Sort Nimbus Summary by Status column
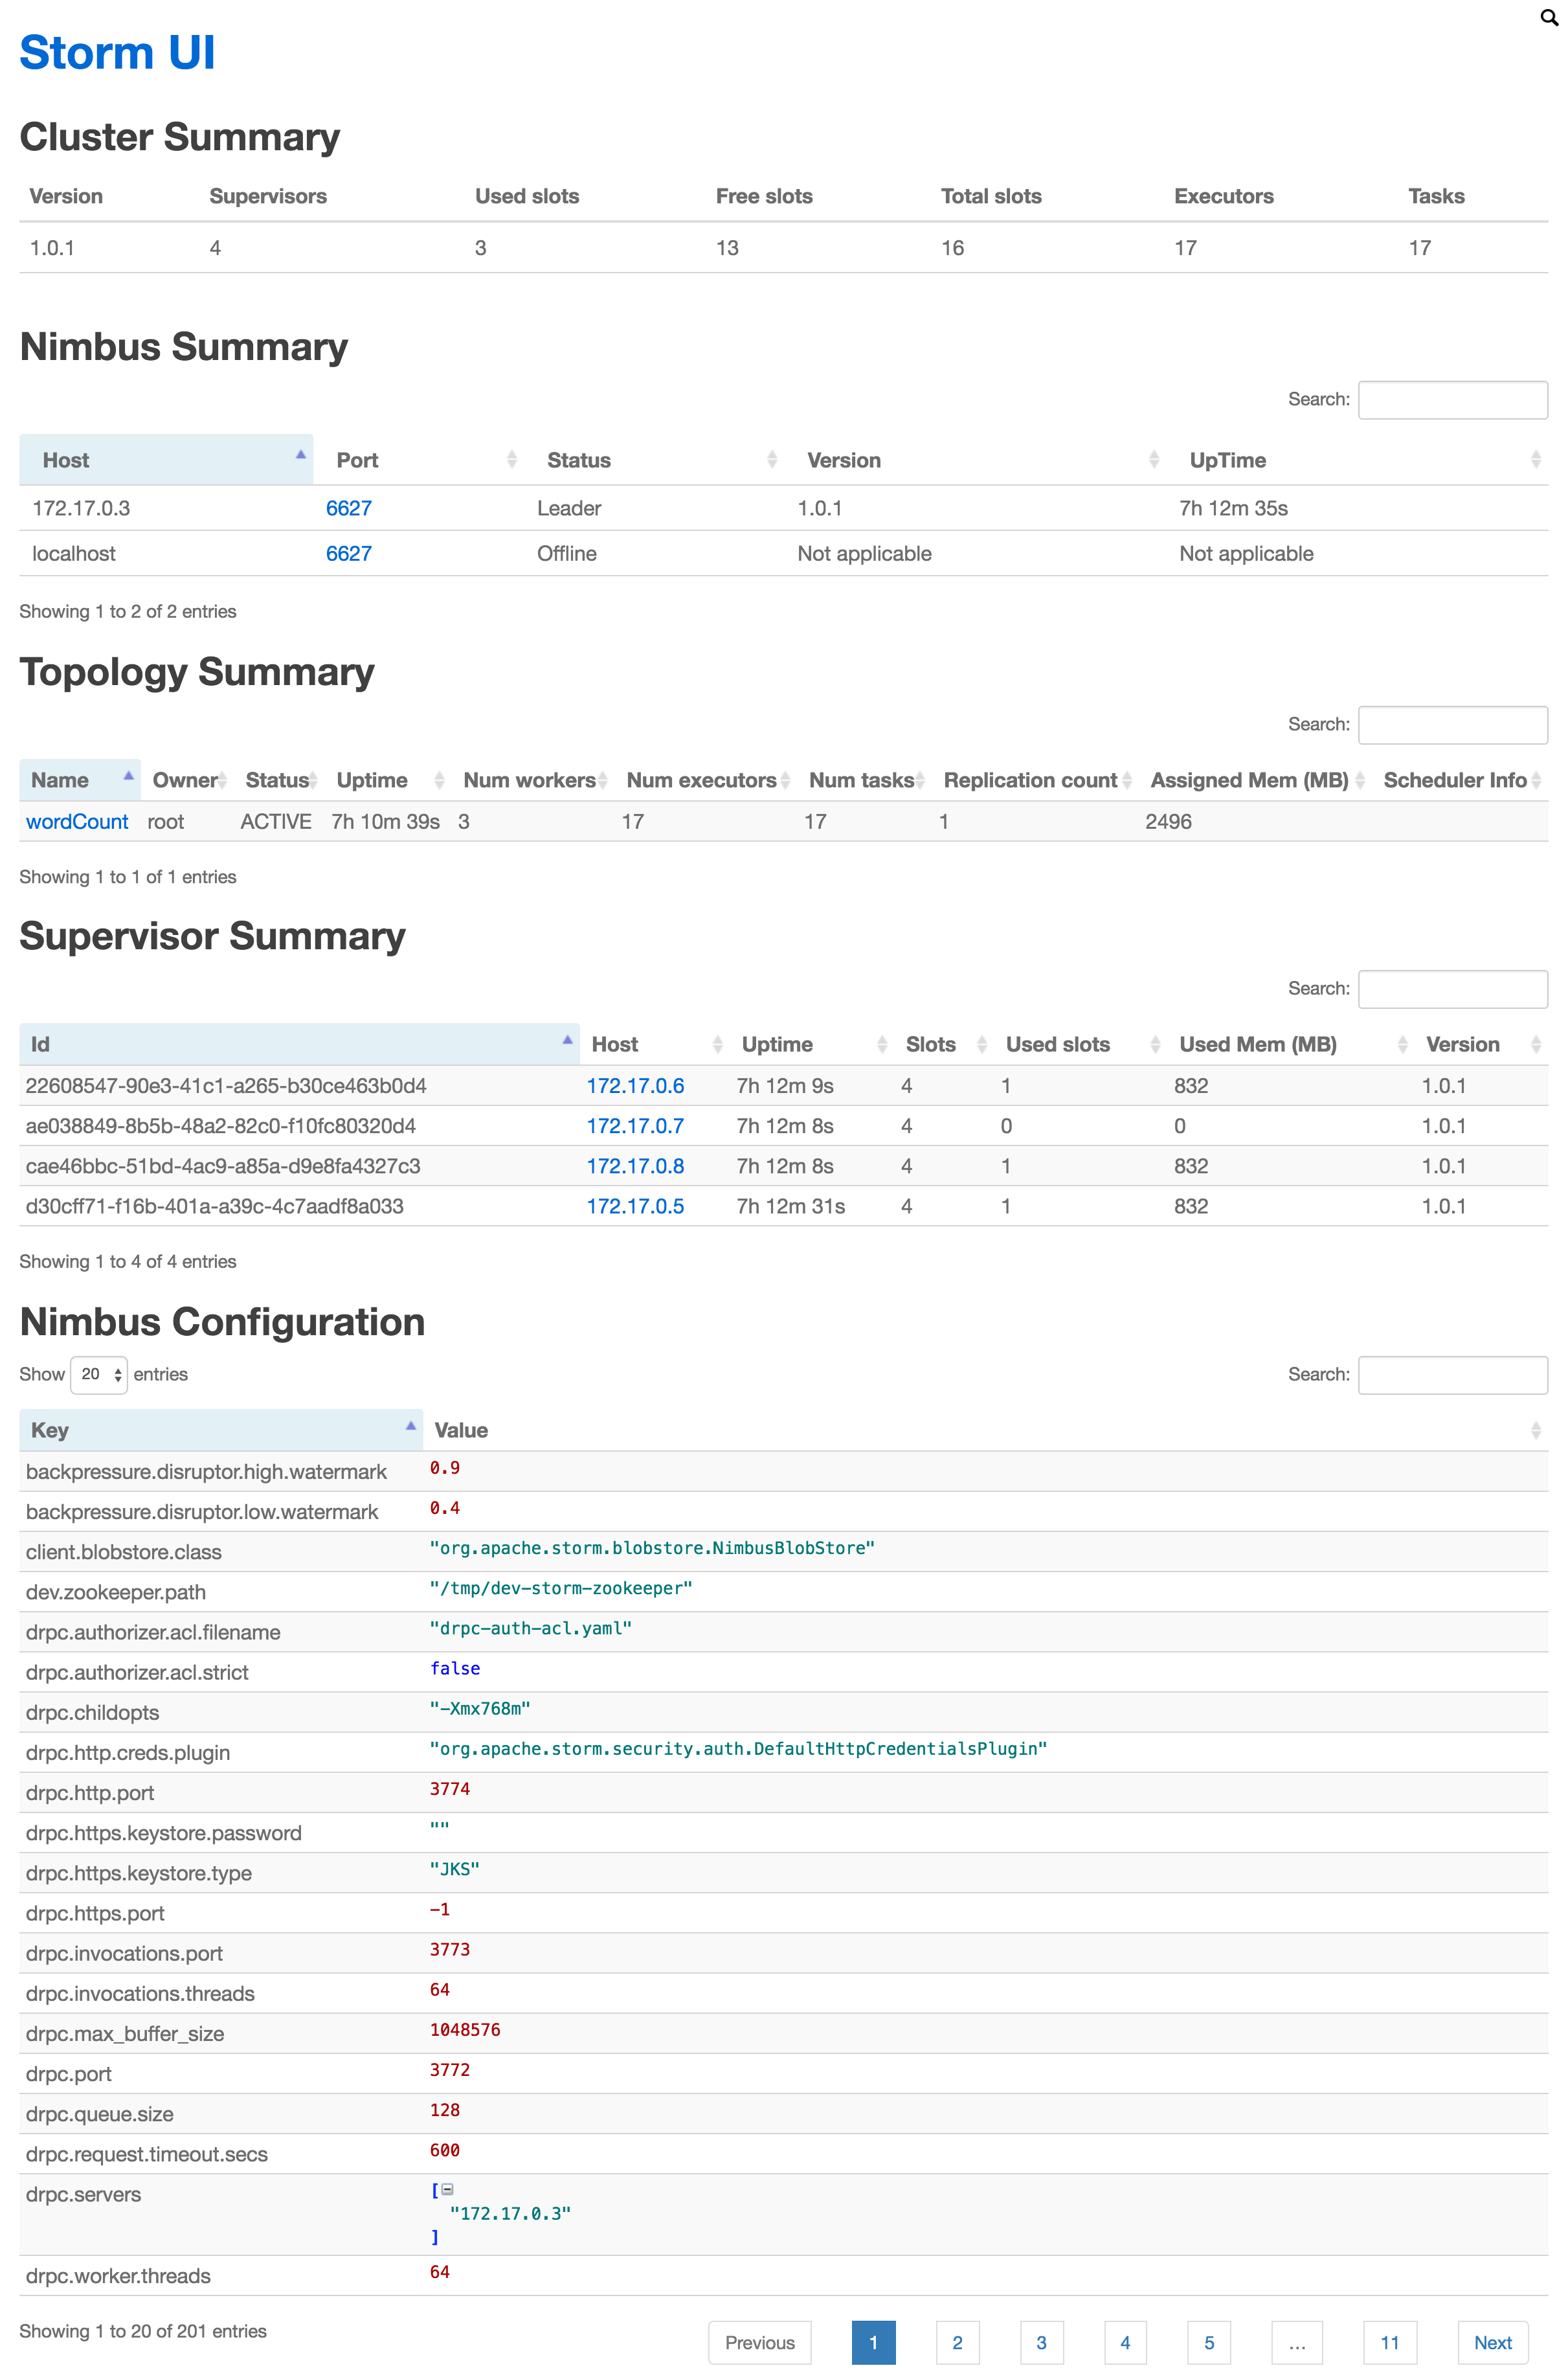 click(x=654, y=460)
